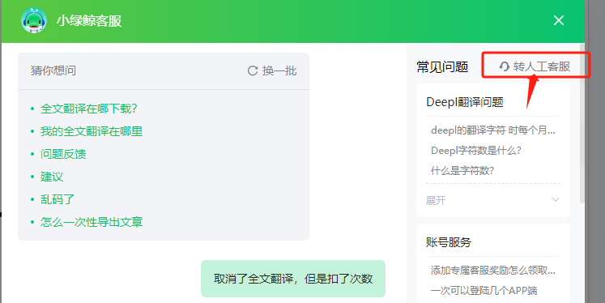The height and width of the screenshot is (303, 605).
Task: Open suggested question 我的全文翻译在哪里
Action: pyautogui.click(x=92, y=131)
